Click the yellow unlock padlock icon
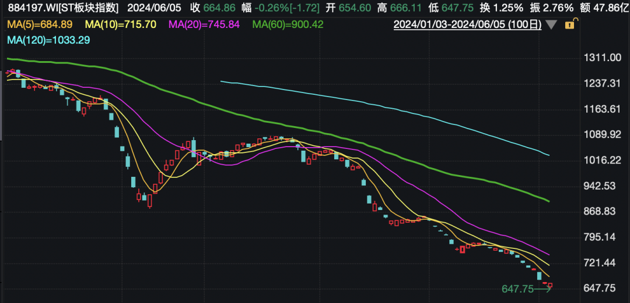 click(570, 24)
